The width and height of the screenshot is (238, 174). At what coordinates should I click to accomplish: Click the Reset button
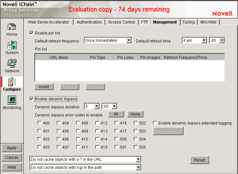200,160
